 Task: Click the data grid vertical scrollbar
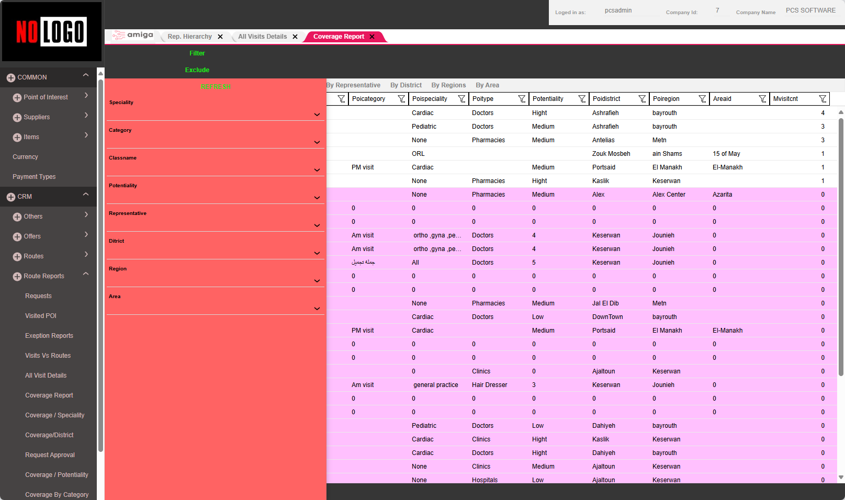[x=841, y=246]
